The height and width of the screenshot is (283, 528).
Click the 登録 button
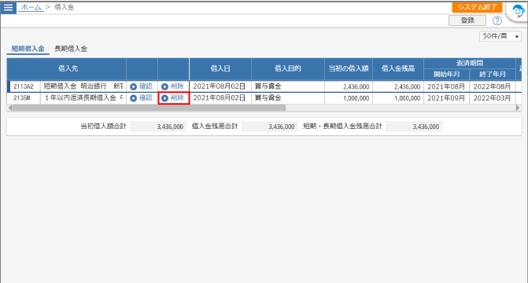click(x=467, y=20)
